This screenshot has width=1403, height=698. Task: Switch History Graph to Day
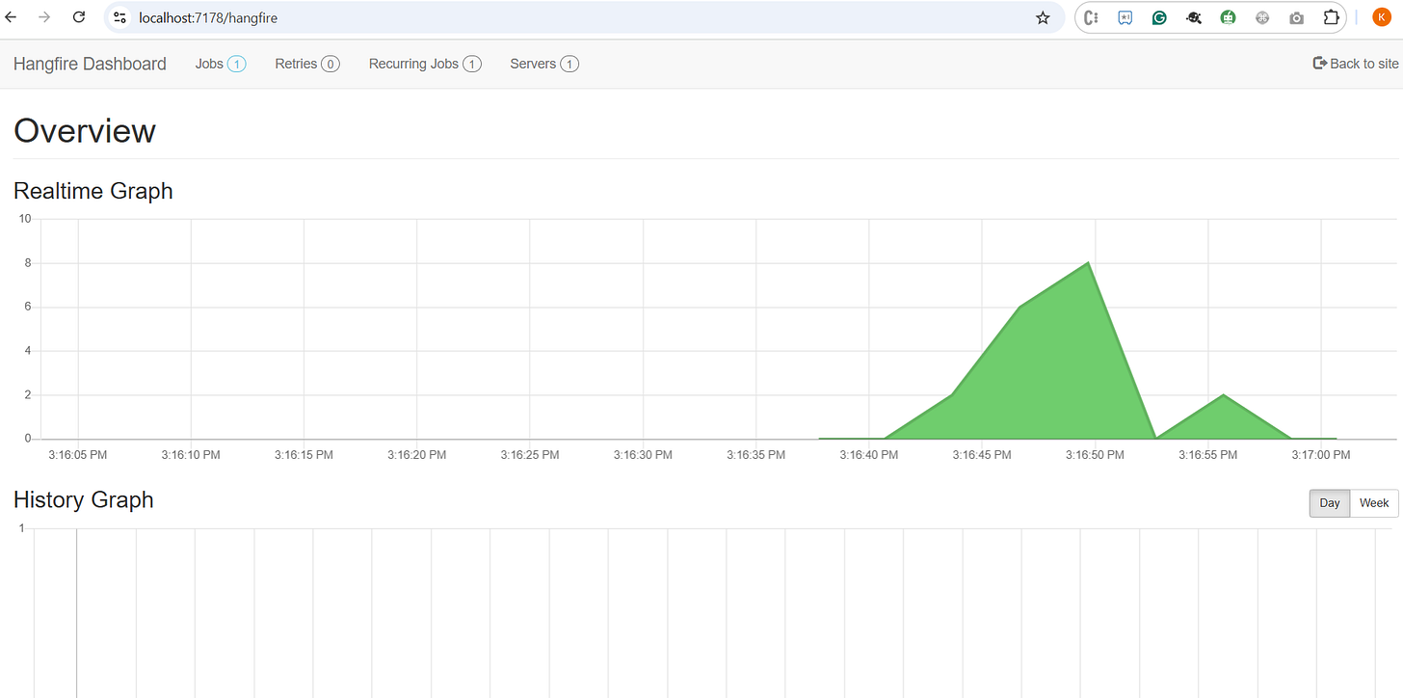tap(1329, 503)
